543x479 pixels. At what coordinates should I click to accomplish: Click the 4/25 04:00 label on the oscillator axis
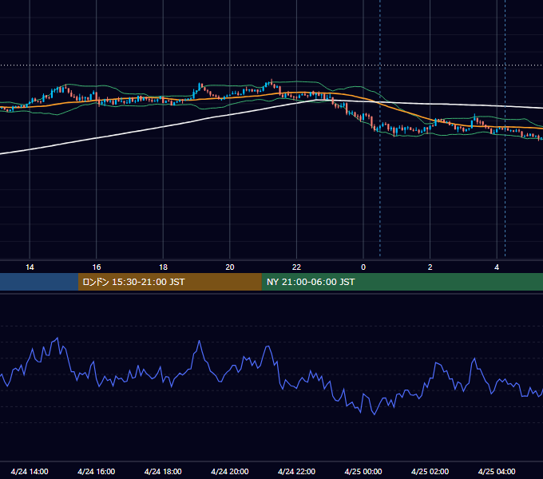(x=497, y=471)
